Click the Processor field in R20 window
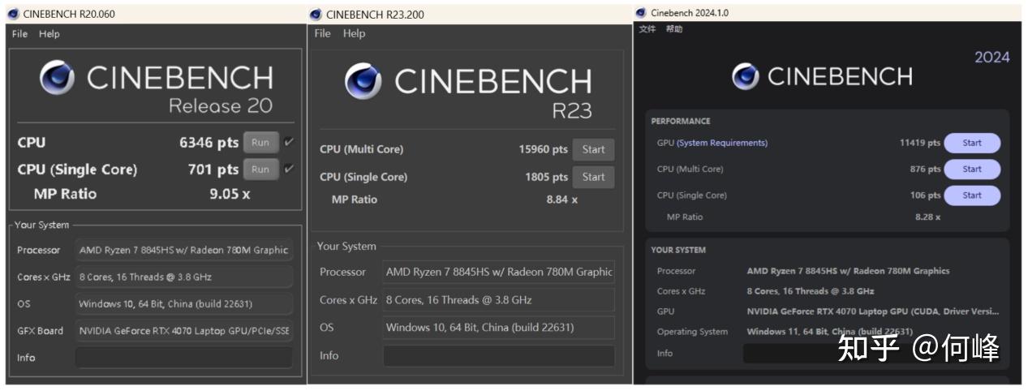Image resolution: width=1028 pixels, height=391 pixels. point(184,250)
